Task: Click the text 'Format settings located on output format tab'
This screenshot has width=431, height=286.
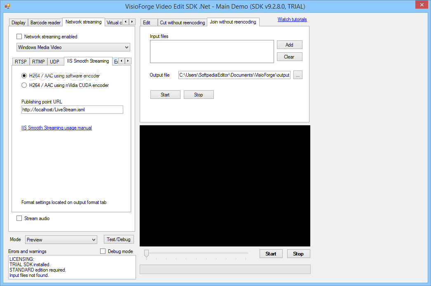Action: [64, 202]
